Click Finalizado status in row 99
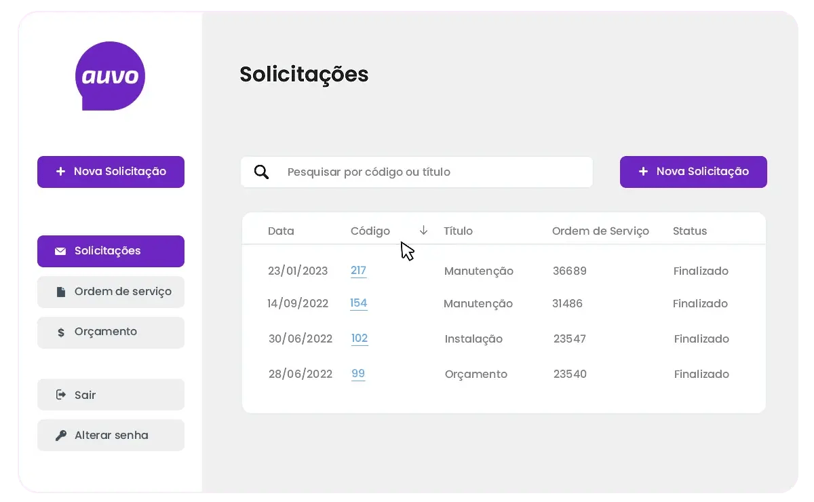This screenshot has height=502, width=814. pos(702,374)
